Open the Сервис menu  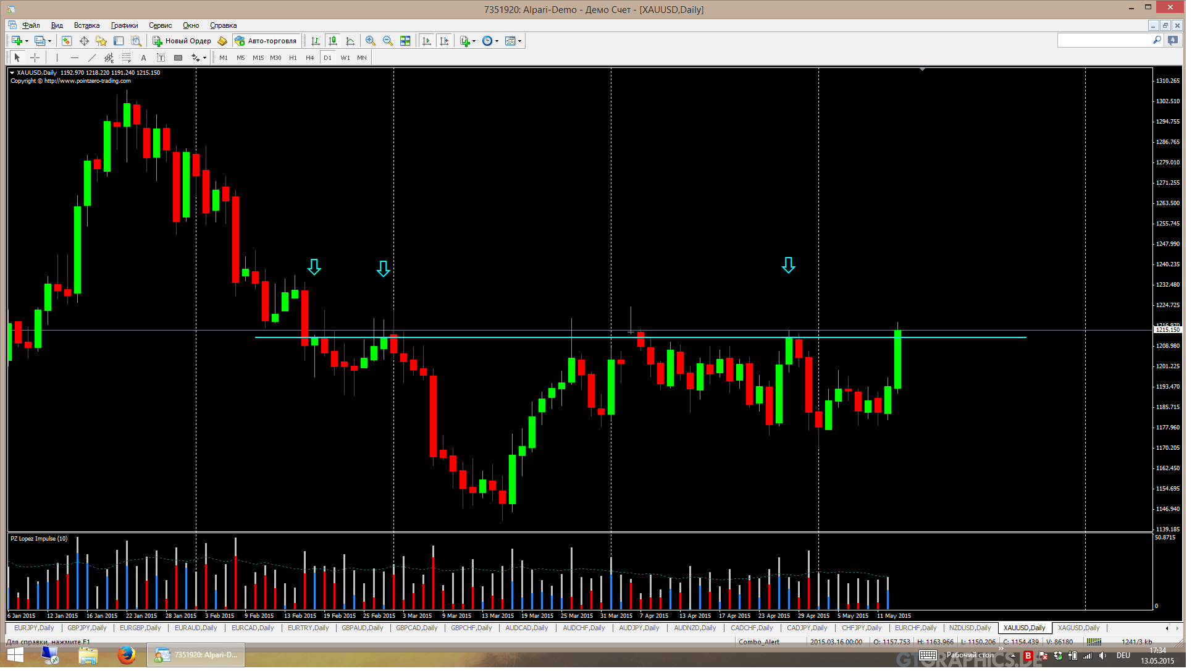tap(160, 25)
